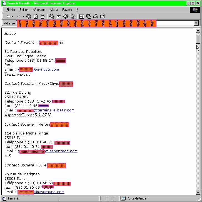Click the Terrains-a-batir company heading
The height and width of the screenshot is (202, 202).
click(x=18, y=74)
